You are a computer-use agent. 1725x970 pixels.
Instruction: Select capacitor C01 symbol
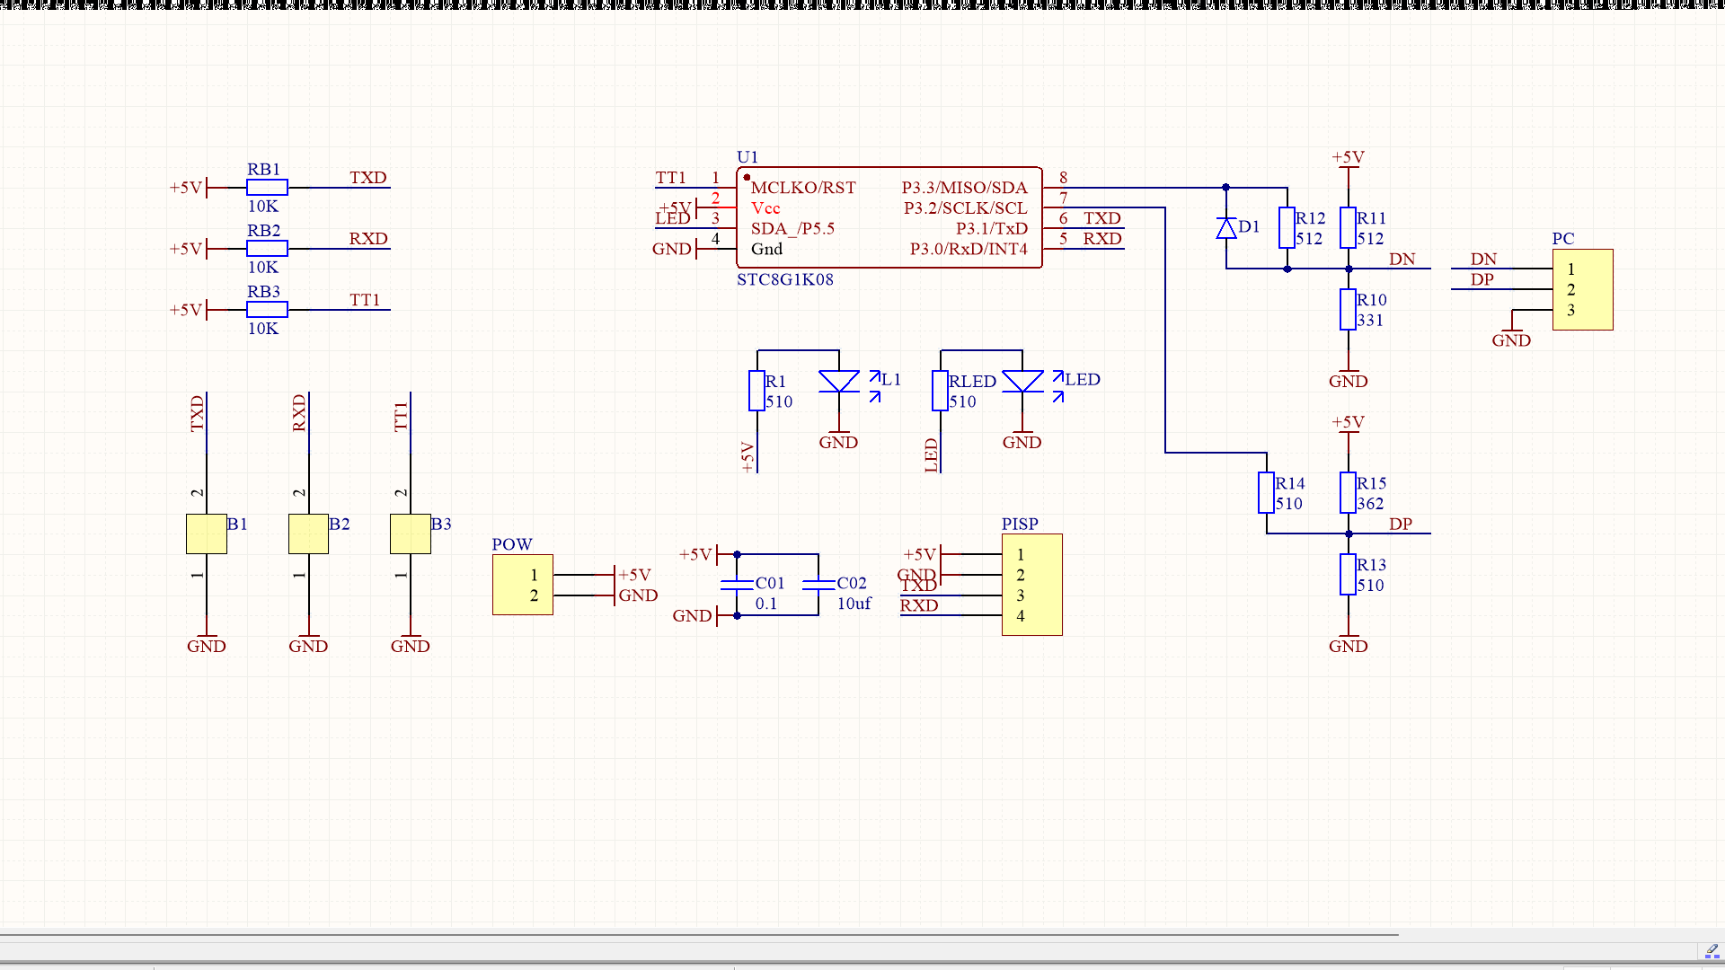coord(737,585)
